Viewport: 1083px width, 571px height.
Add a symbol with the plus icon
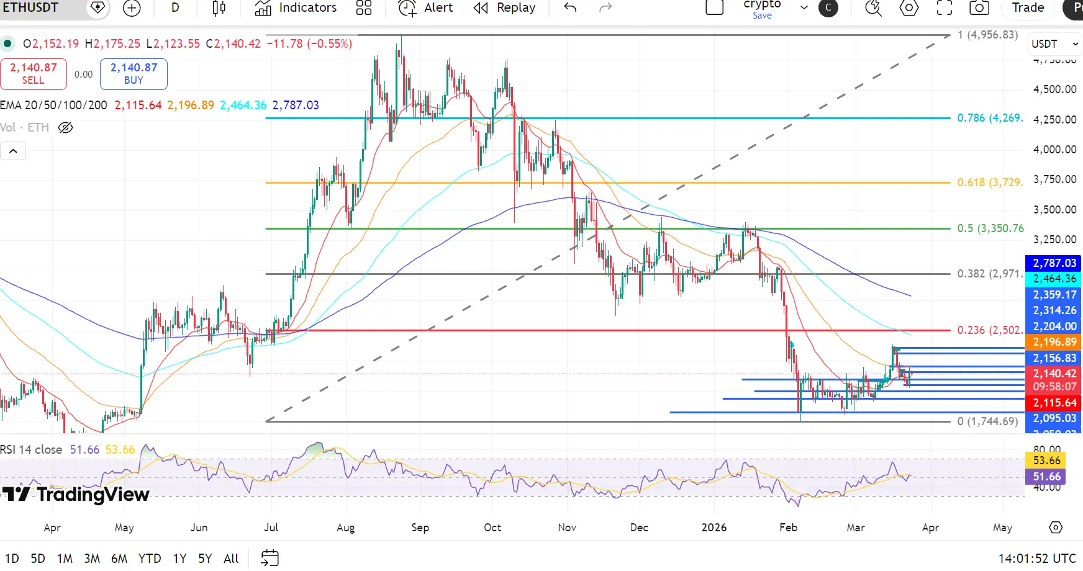point(132,7)
